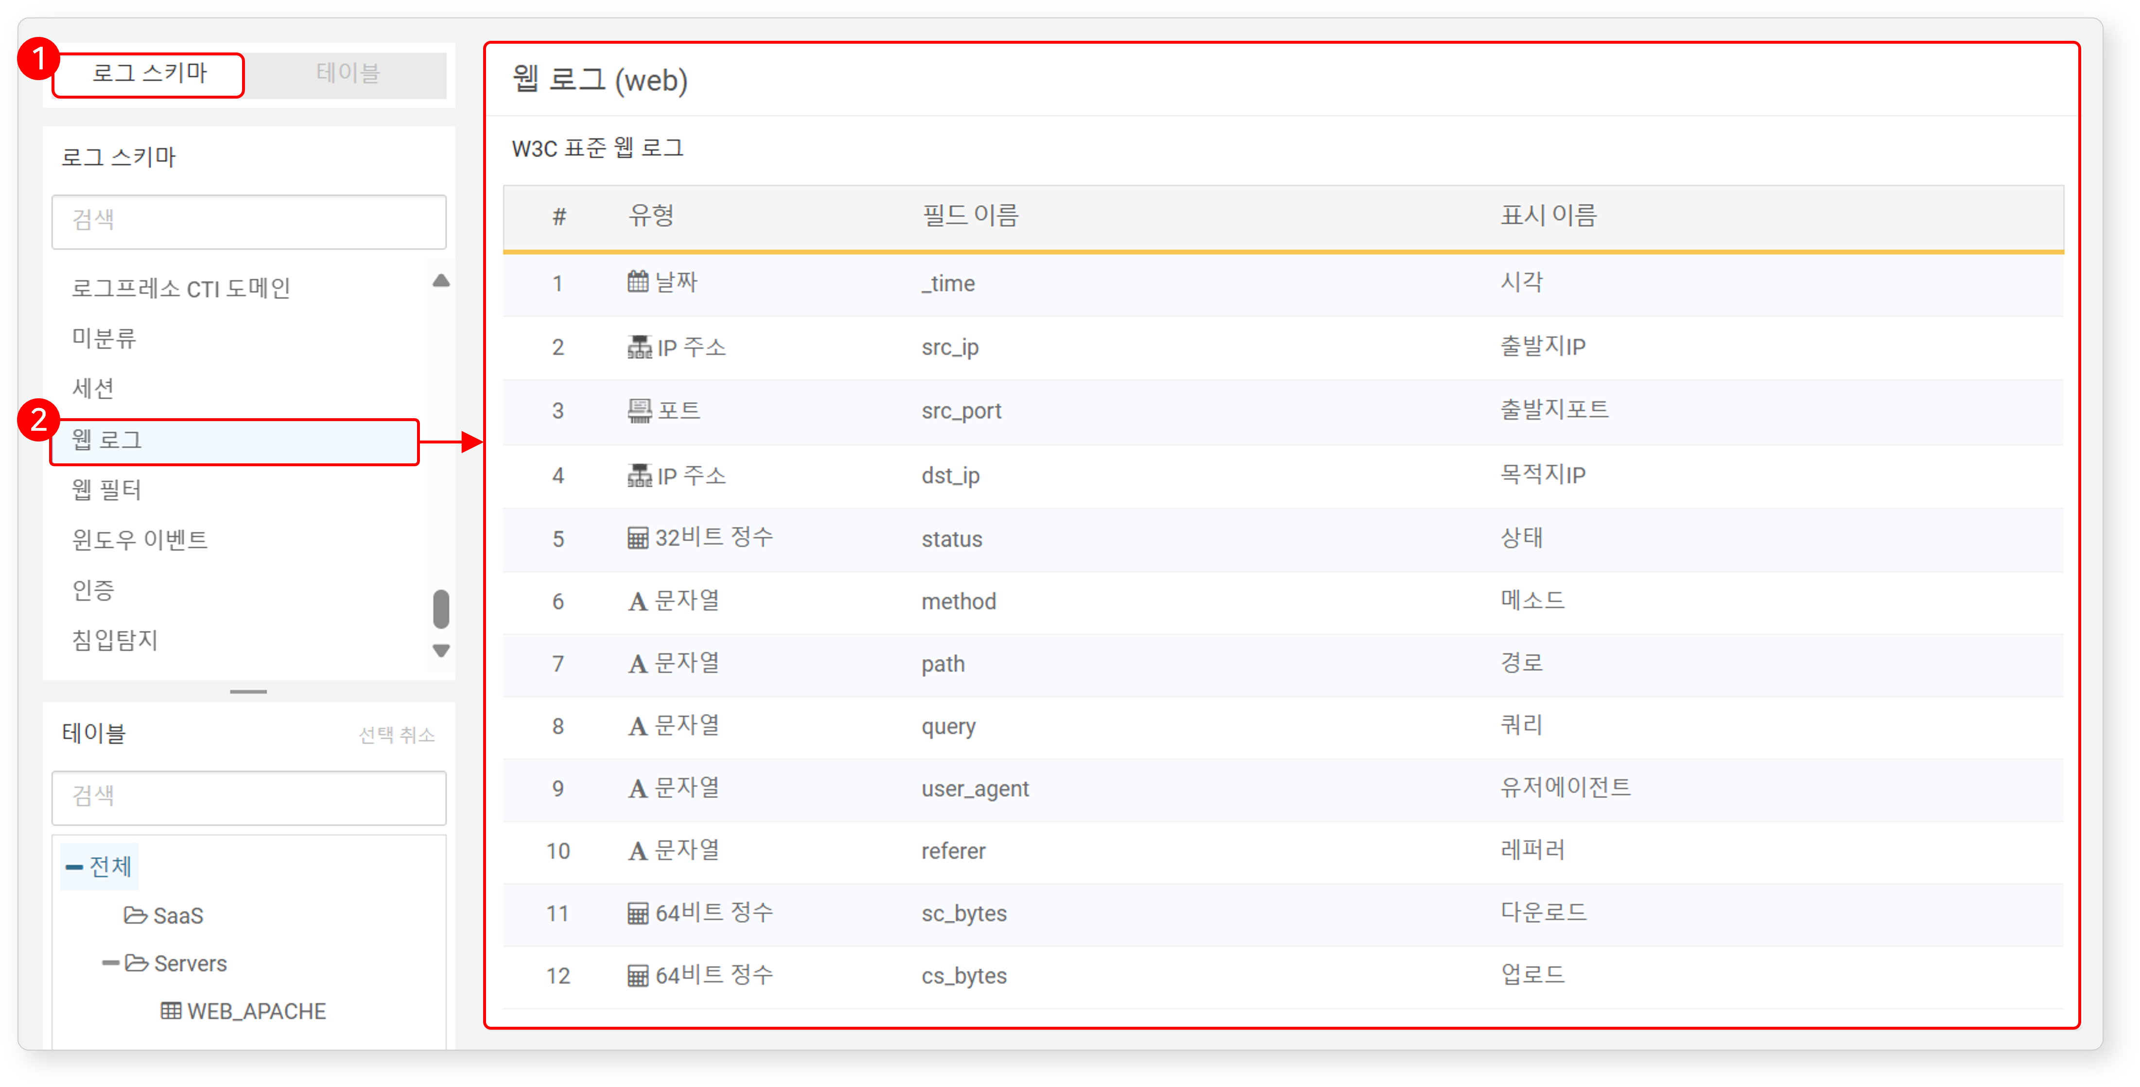
Task: Click the panel resize handle bar
Action: (248, 691)
